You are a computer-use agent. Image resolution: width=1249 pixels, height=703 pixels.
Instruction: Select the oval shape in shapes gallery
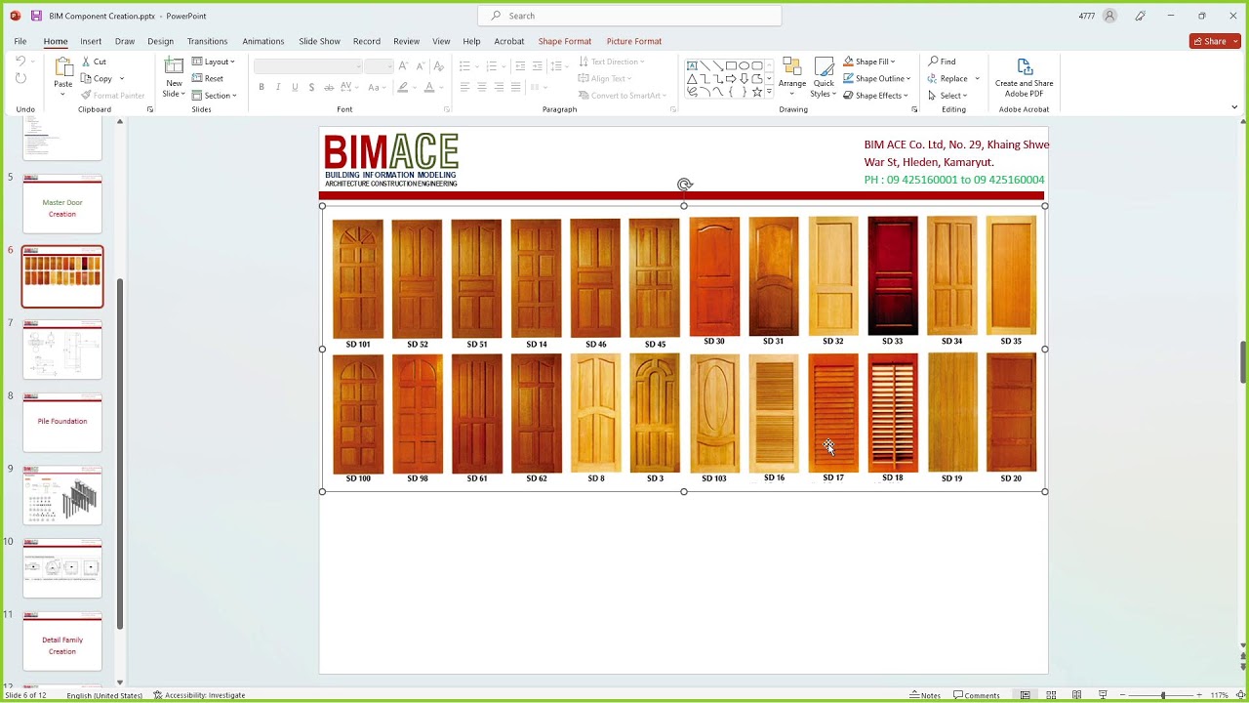click(744, 65)
